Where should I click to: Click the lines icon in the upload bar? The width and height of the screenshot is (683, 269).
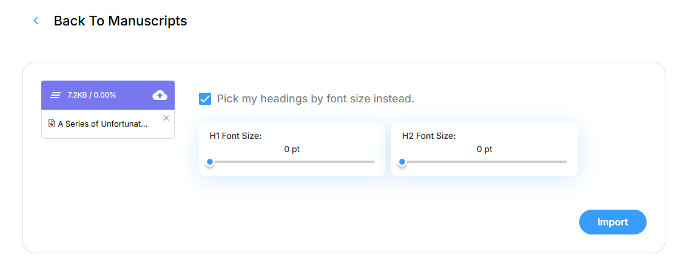coord(56,95)
